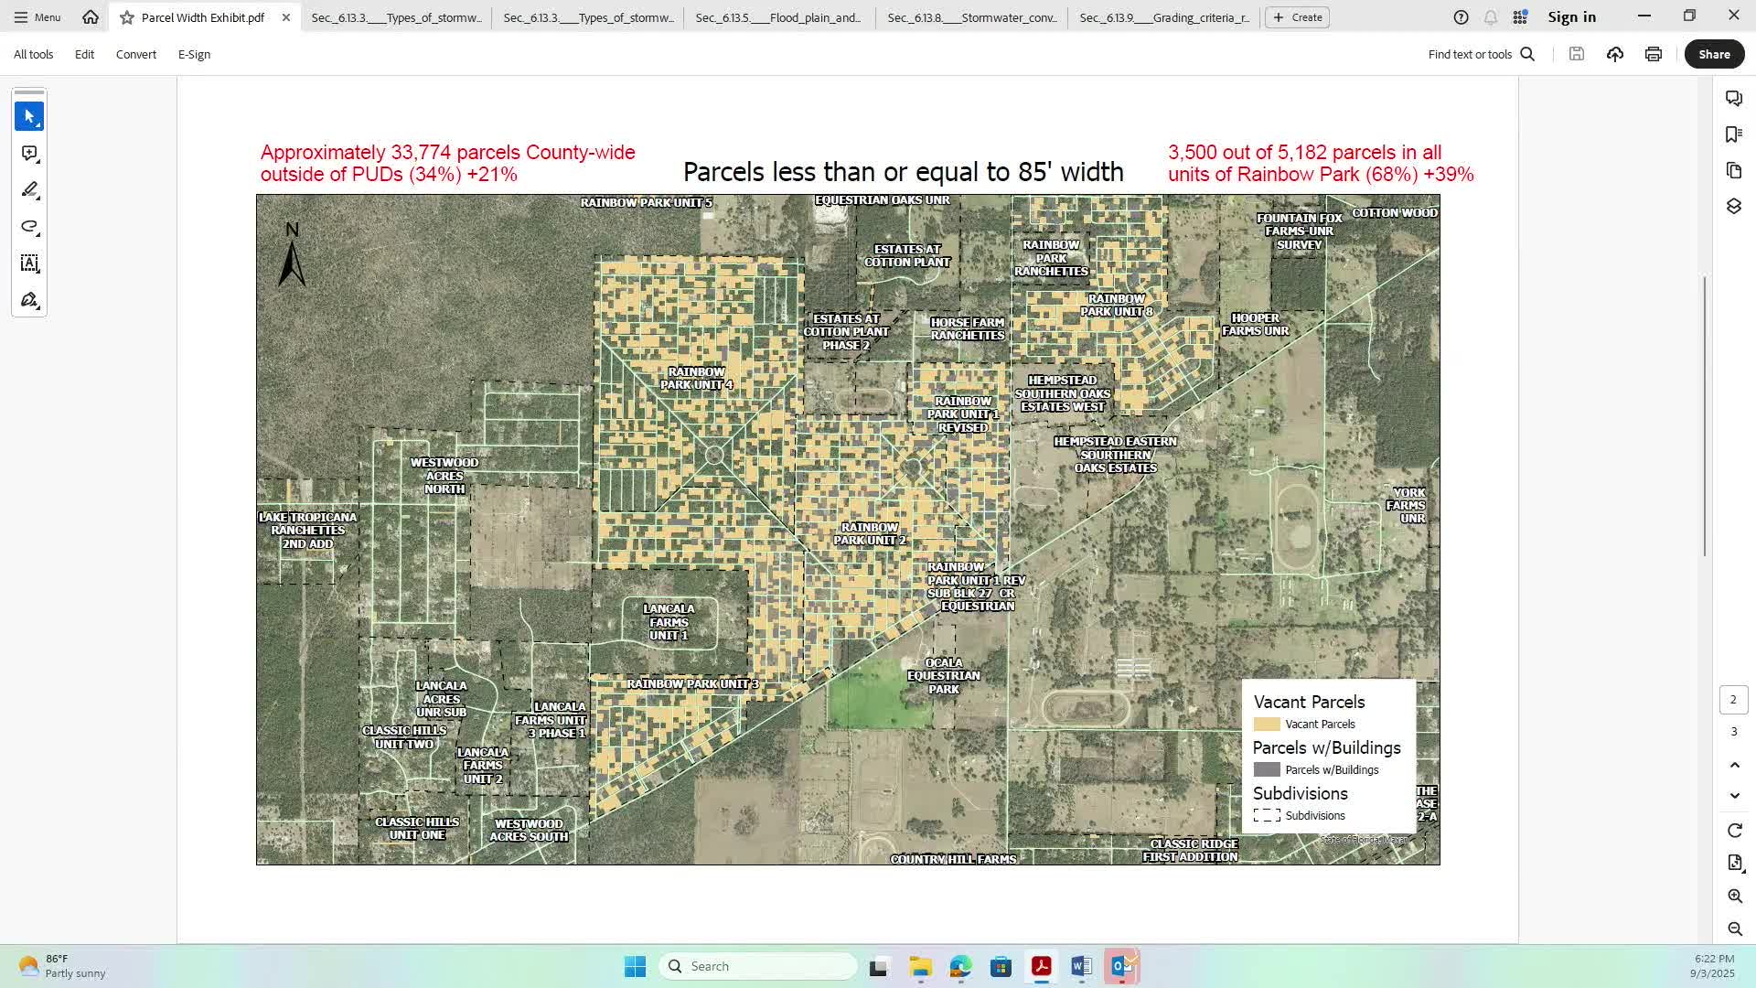This screenshot has height=988, width=1756.
Task: Click the 'HOOPER FARMS UNR' map label
Action: (x=1255, y=325)
